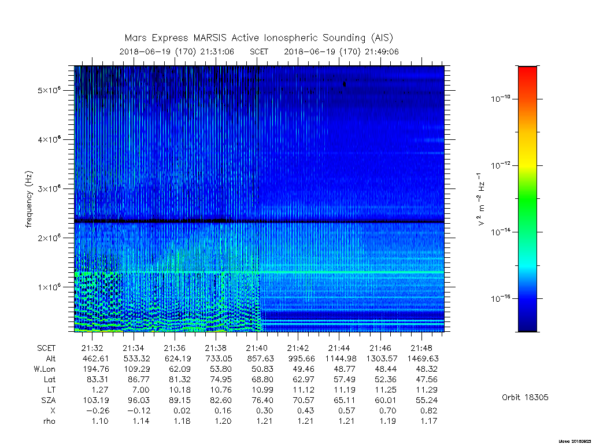The width and height of the screenshot is (592, 444).
Task: Click the V² m⁻² Hz⁻¹ colorbar unit label
Action: click(480, 199)
